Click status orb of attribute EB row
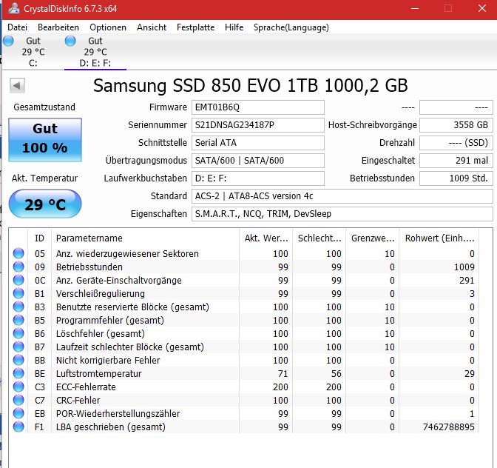Image resolution: width=497 pixels, height=468 pixels. pos(18,413)
